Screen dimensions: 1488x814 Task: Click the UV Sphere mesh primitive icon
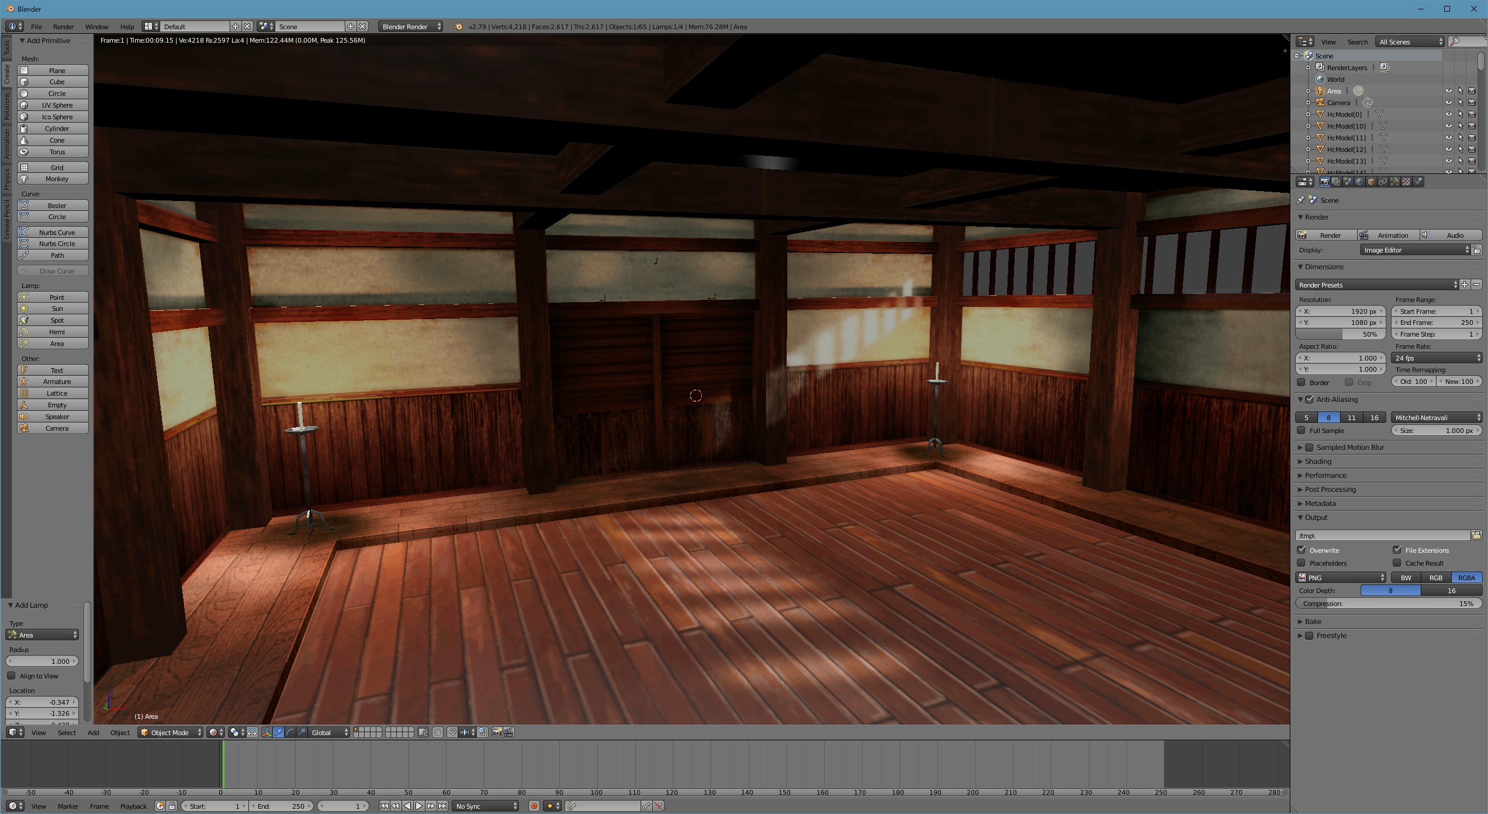click(26, 105)
